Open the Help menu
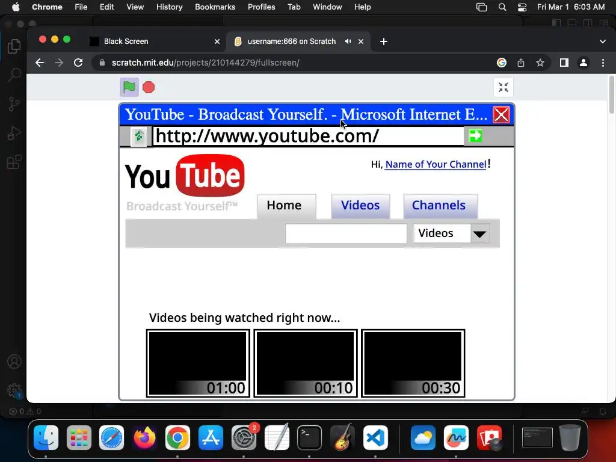 click(x=362, y=7)
